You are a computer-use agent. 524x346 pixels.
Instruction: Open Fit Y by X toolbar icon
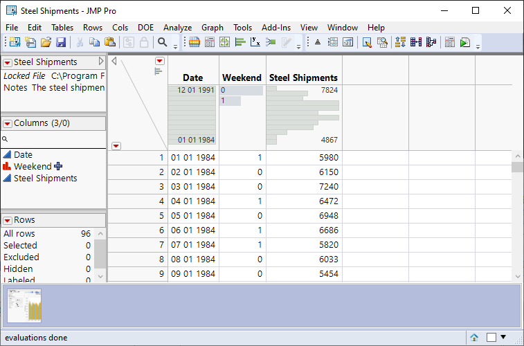[x=255, y=42]
